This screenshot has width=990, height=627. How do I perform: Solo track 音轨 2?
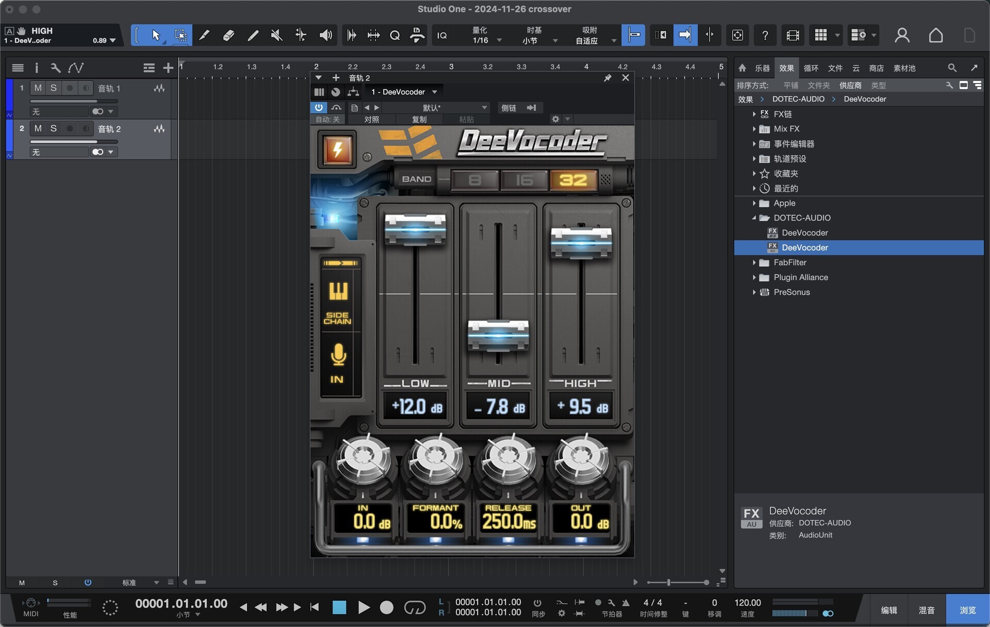(53, 128)
